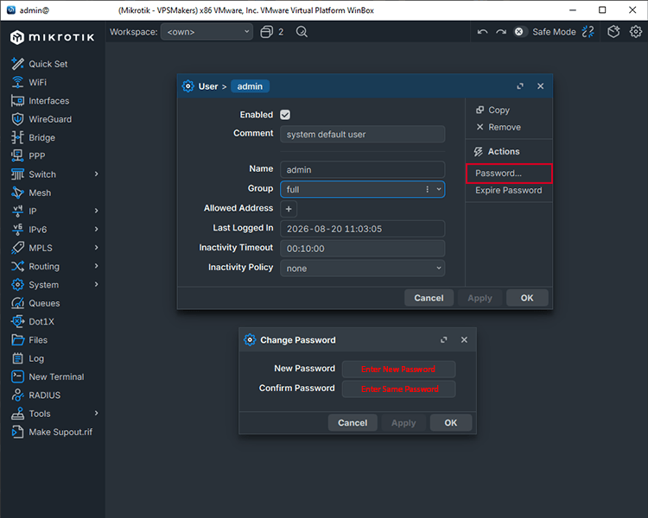The height and width of the screenshot is (518, 648).
Task: Open the Files section
Action: click(29, 340)
